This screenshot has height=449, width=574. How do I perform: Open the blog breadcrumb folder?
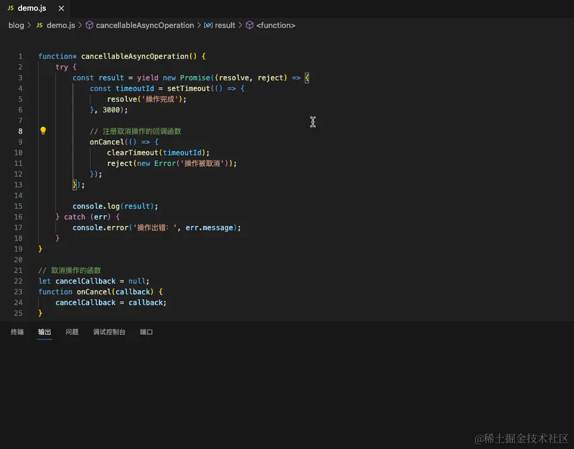(x=16, y=25)
